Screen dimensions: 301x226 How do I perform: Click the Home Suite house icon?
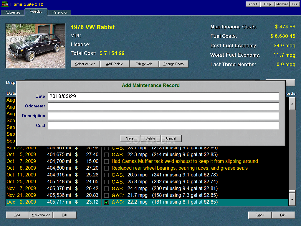click(5, 4)
